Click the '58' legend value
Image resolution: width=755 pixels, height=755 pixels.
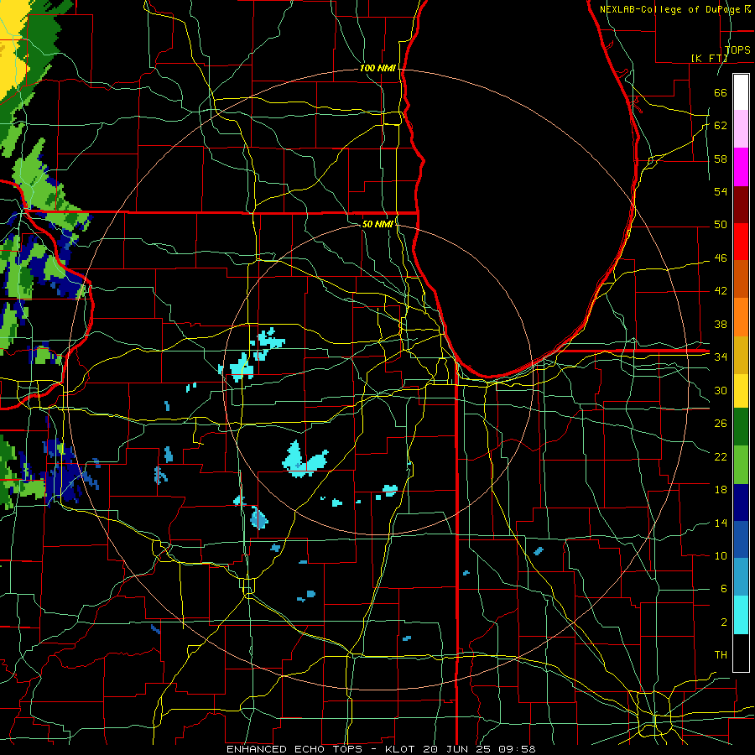point(721,159)
